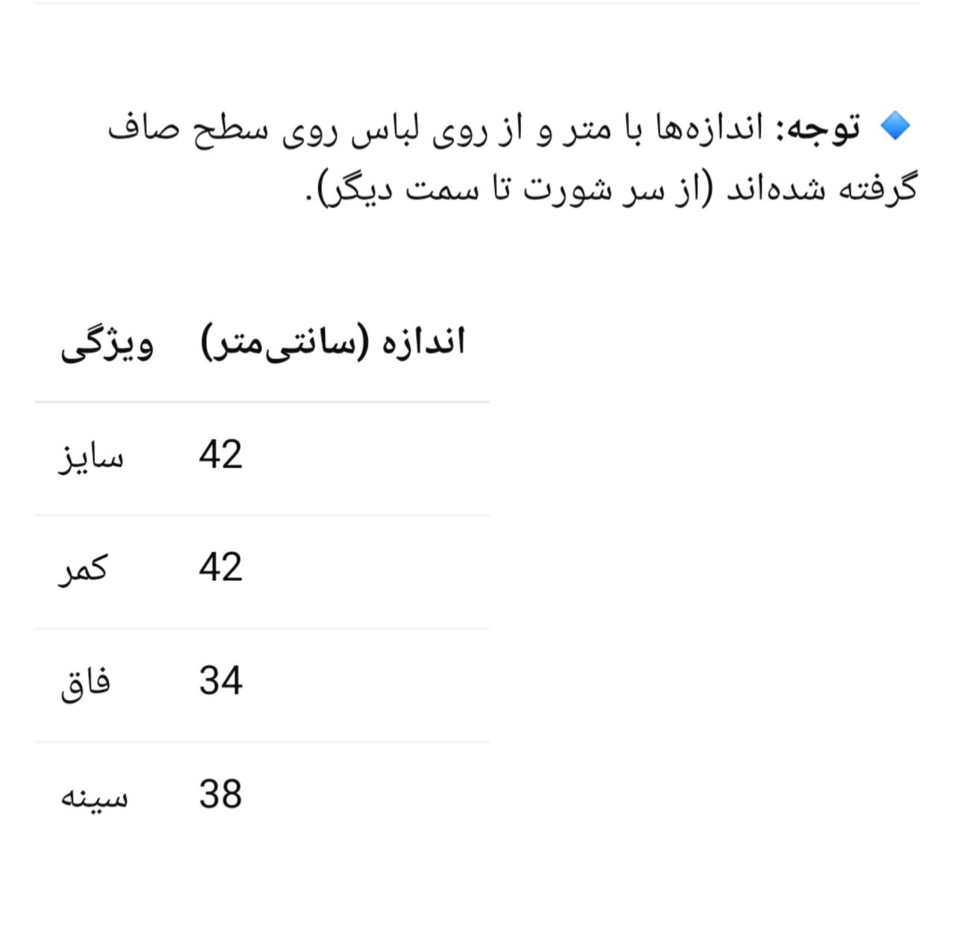Screen dimensions: 954x947
Task: Click the value 34 in the فاق row
Action: tap(221, 682)
